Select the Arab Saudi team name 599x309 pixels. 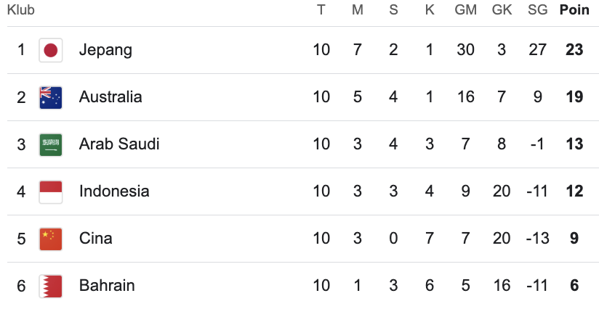[119, 144]
